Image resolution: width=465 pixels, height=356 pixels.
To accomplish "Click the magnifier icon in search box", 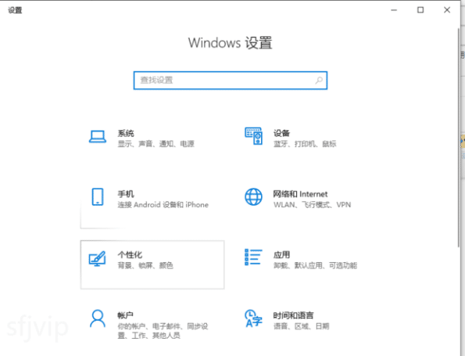I will pos(319,80).
